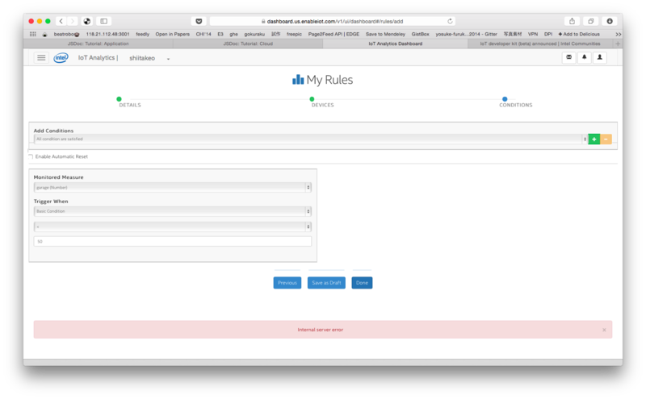646x399 pixels.
Task: Switch to IoT developer kit Intel Communities tab
Action: [x=540, y=44]
